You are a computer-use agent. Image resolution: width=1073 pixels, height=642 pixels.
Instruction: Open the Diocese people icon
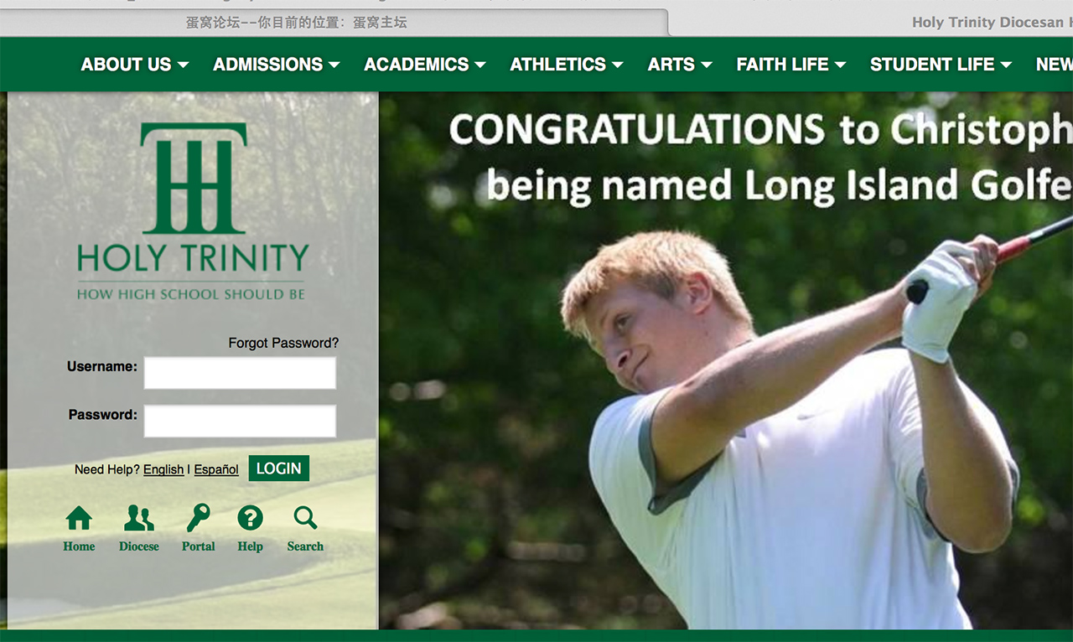point(139,519)
